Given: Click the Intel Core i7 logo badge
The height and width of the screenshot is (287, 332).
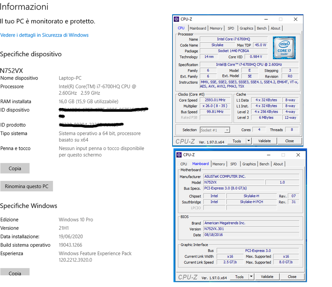Looking at the screenshot, I should coord(284,48).
